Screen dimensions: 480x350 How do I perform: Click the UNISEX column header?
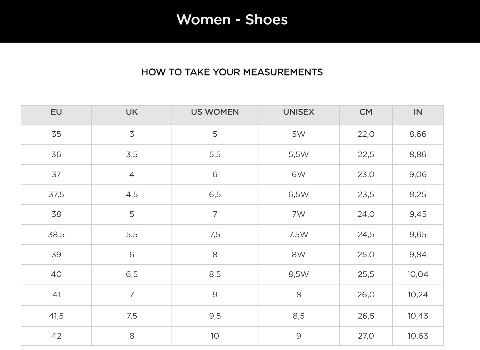(x=299, y=112)
